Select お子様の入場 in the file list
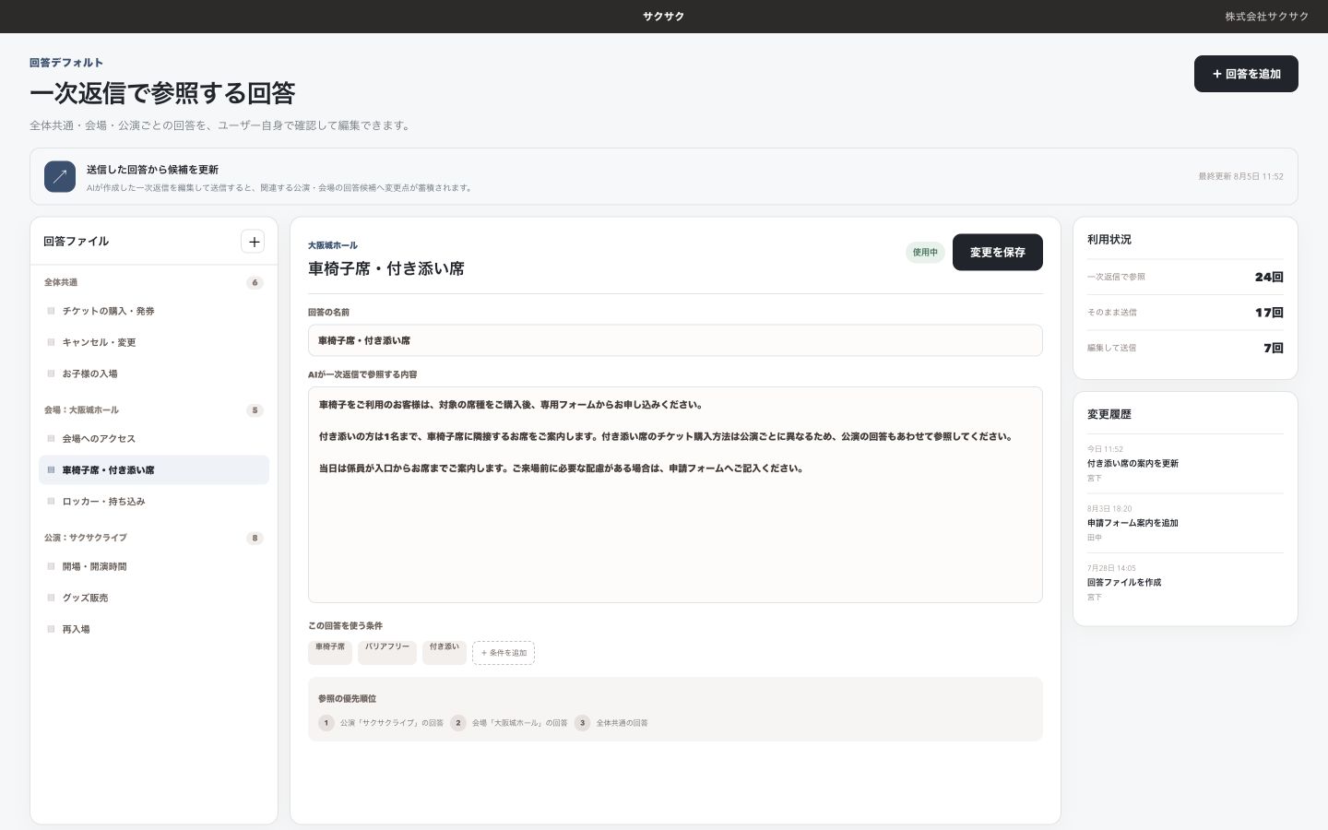This screenshot has height=830, width=1328. [154, 373]
